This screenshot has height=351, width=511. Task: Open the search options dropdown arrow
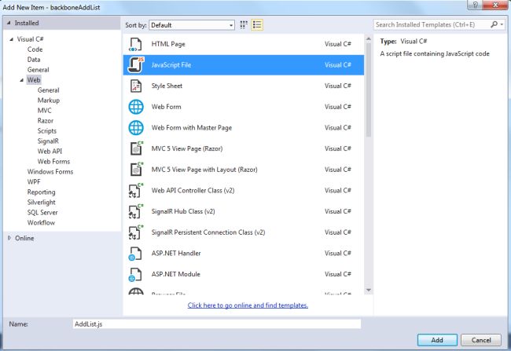point(502,24)
